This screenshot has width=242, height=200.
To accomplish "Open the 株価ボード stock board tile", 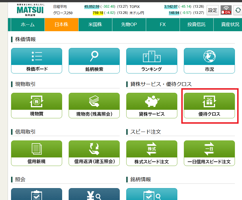I will (x=36, y=61).
